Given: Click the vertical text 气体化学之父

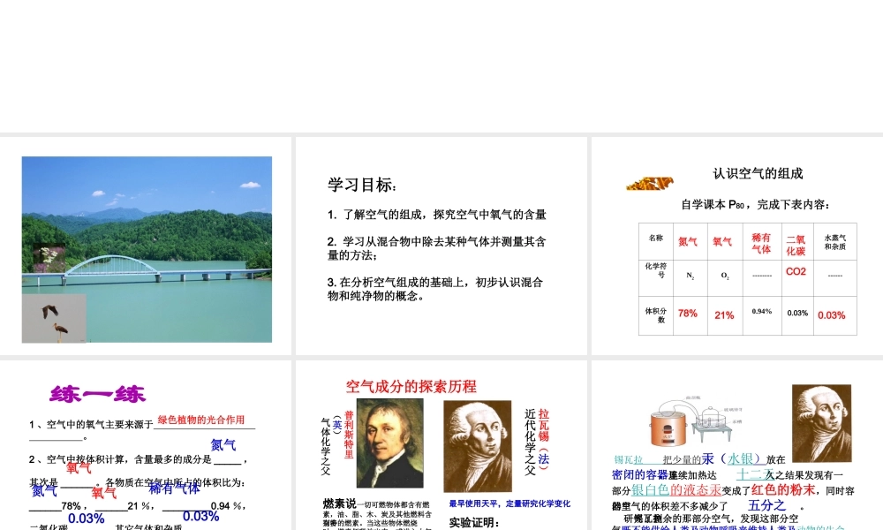Looking at the screenshot, I should coord(326,447).
